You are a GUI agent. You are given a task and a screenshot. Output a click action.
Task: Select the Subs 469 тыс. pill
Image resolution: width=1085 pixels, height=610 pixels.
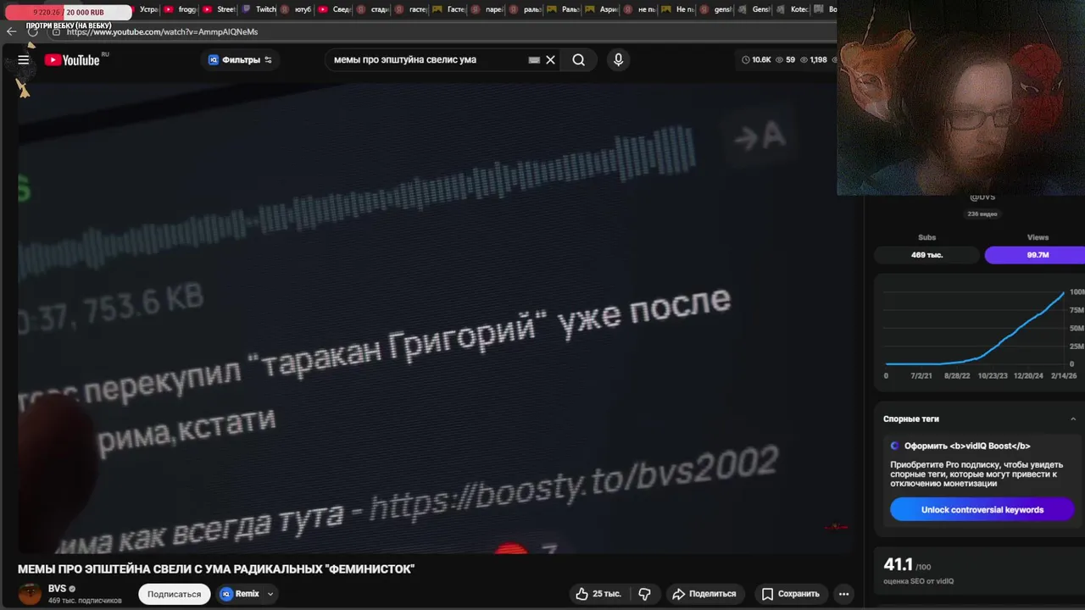click(926, 255)
